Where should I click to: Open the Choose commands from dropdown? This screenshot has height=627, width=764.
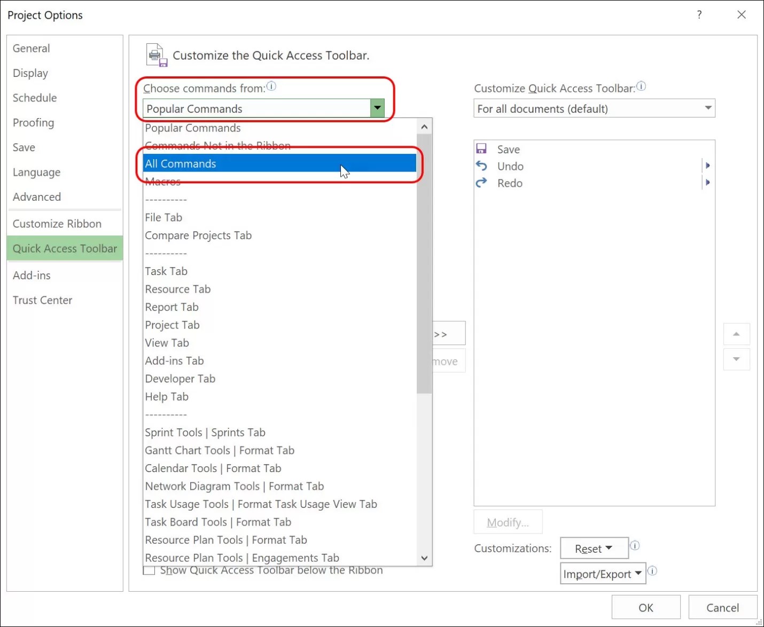click(377, 108)
